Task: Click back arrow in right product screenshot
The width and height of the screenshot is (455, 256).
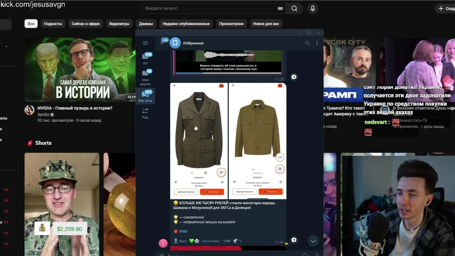Action: [233, 86]
